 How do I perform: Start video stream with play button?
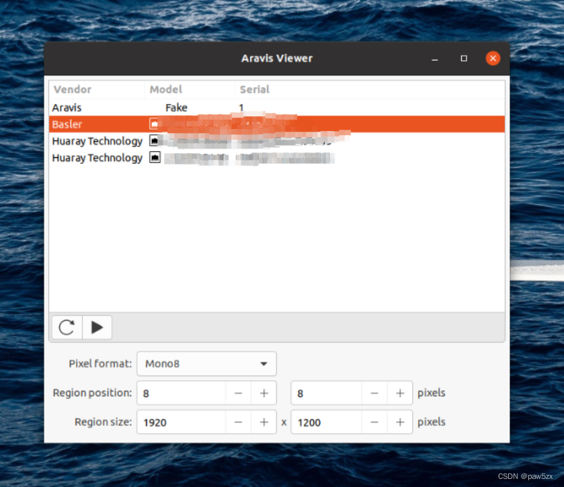point(97,327)
